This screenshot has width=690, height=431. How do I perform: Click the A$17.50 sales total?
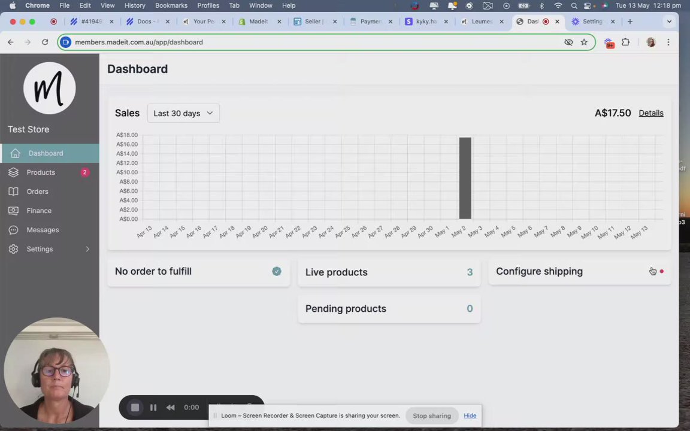(613, 113)
